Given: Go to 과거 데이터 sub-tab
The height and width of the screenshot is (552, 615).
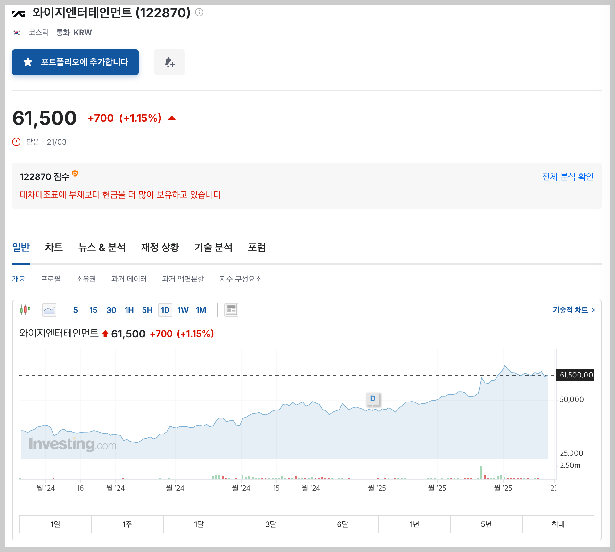Looking at the screenshot, I should point(129,279).
